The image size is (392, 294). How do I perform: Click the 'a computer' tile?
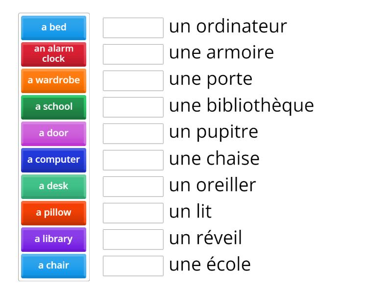pyautogui.click(x=53, y=160)
